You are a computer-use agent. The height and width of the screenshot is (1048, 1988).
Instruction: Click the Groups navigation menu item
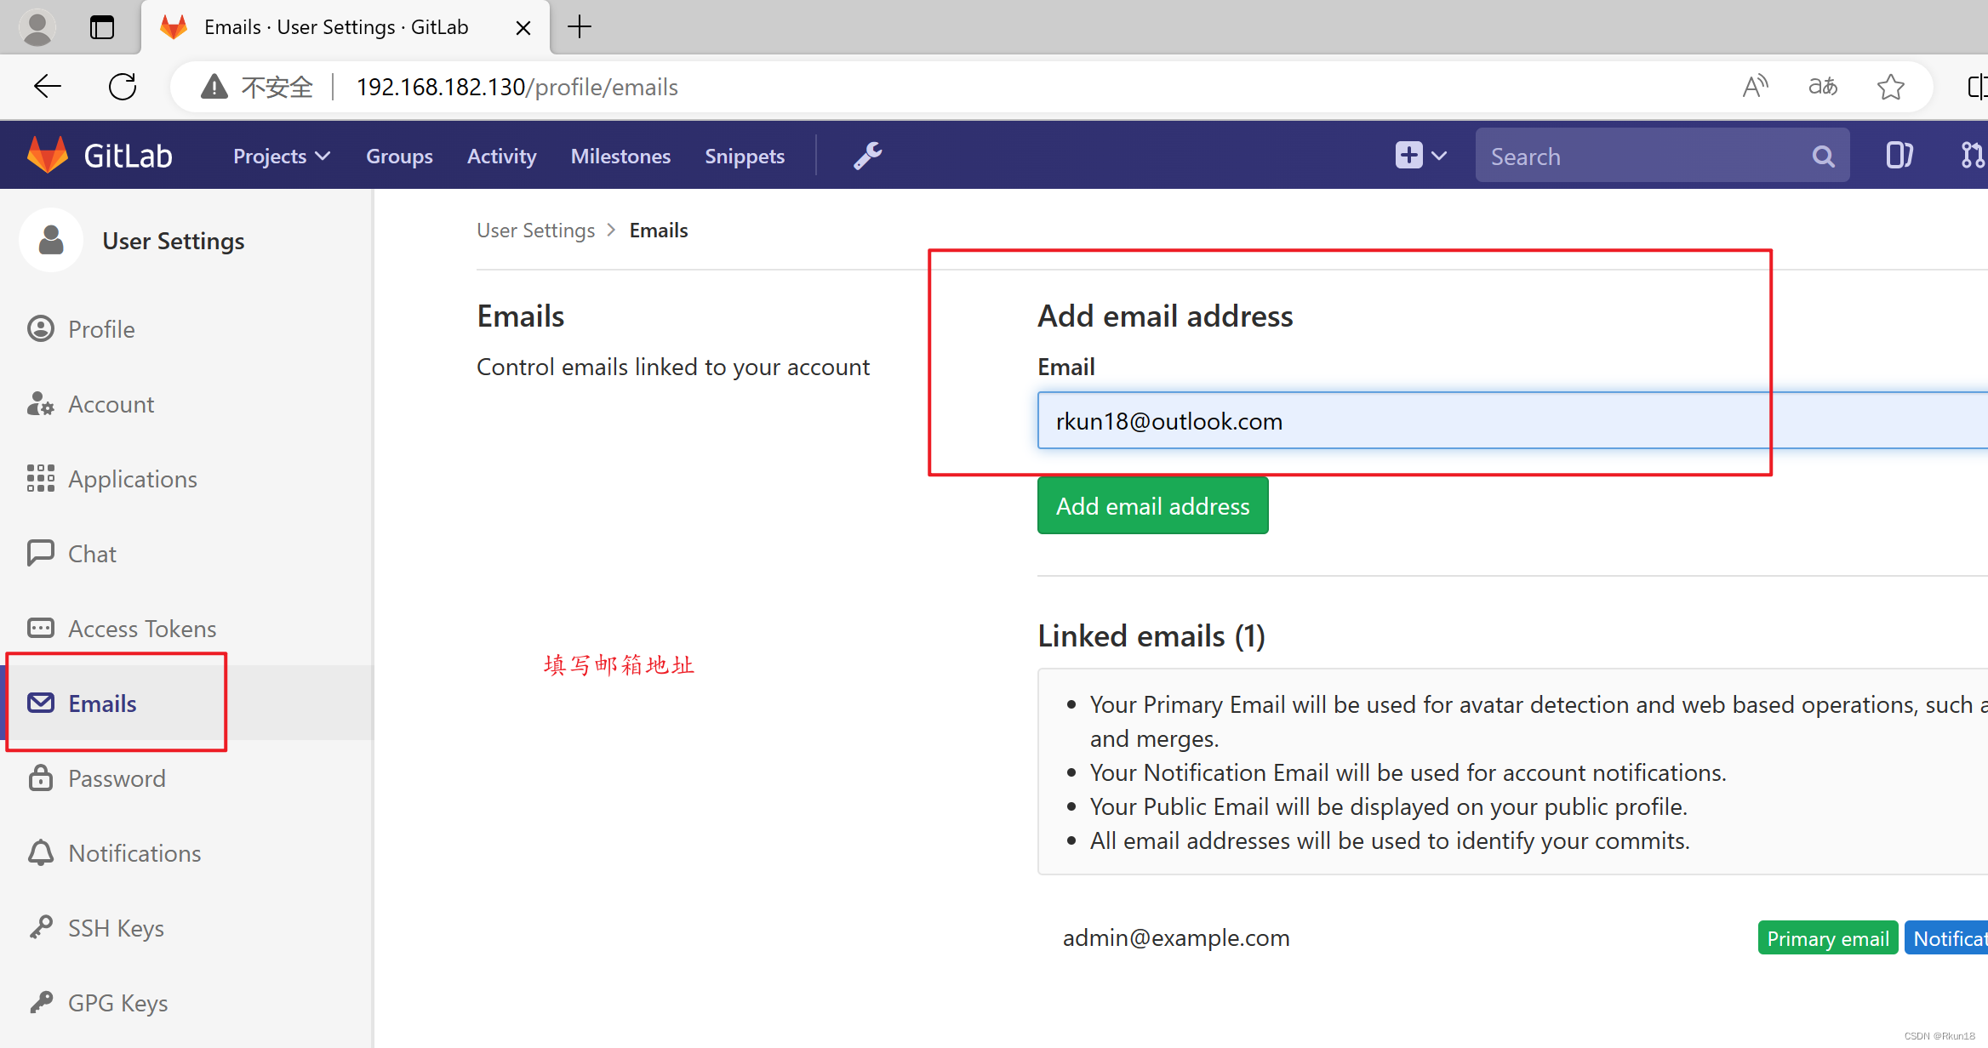point(398,157)
